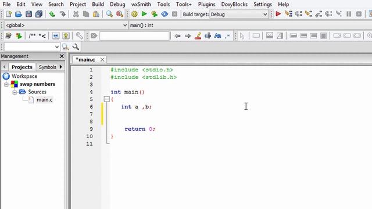Image resolution: width=372 pixels, height=209 pixels.
Task: Open the wxSmith menu
Action: point(141,4)
